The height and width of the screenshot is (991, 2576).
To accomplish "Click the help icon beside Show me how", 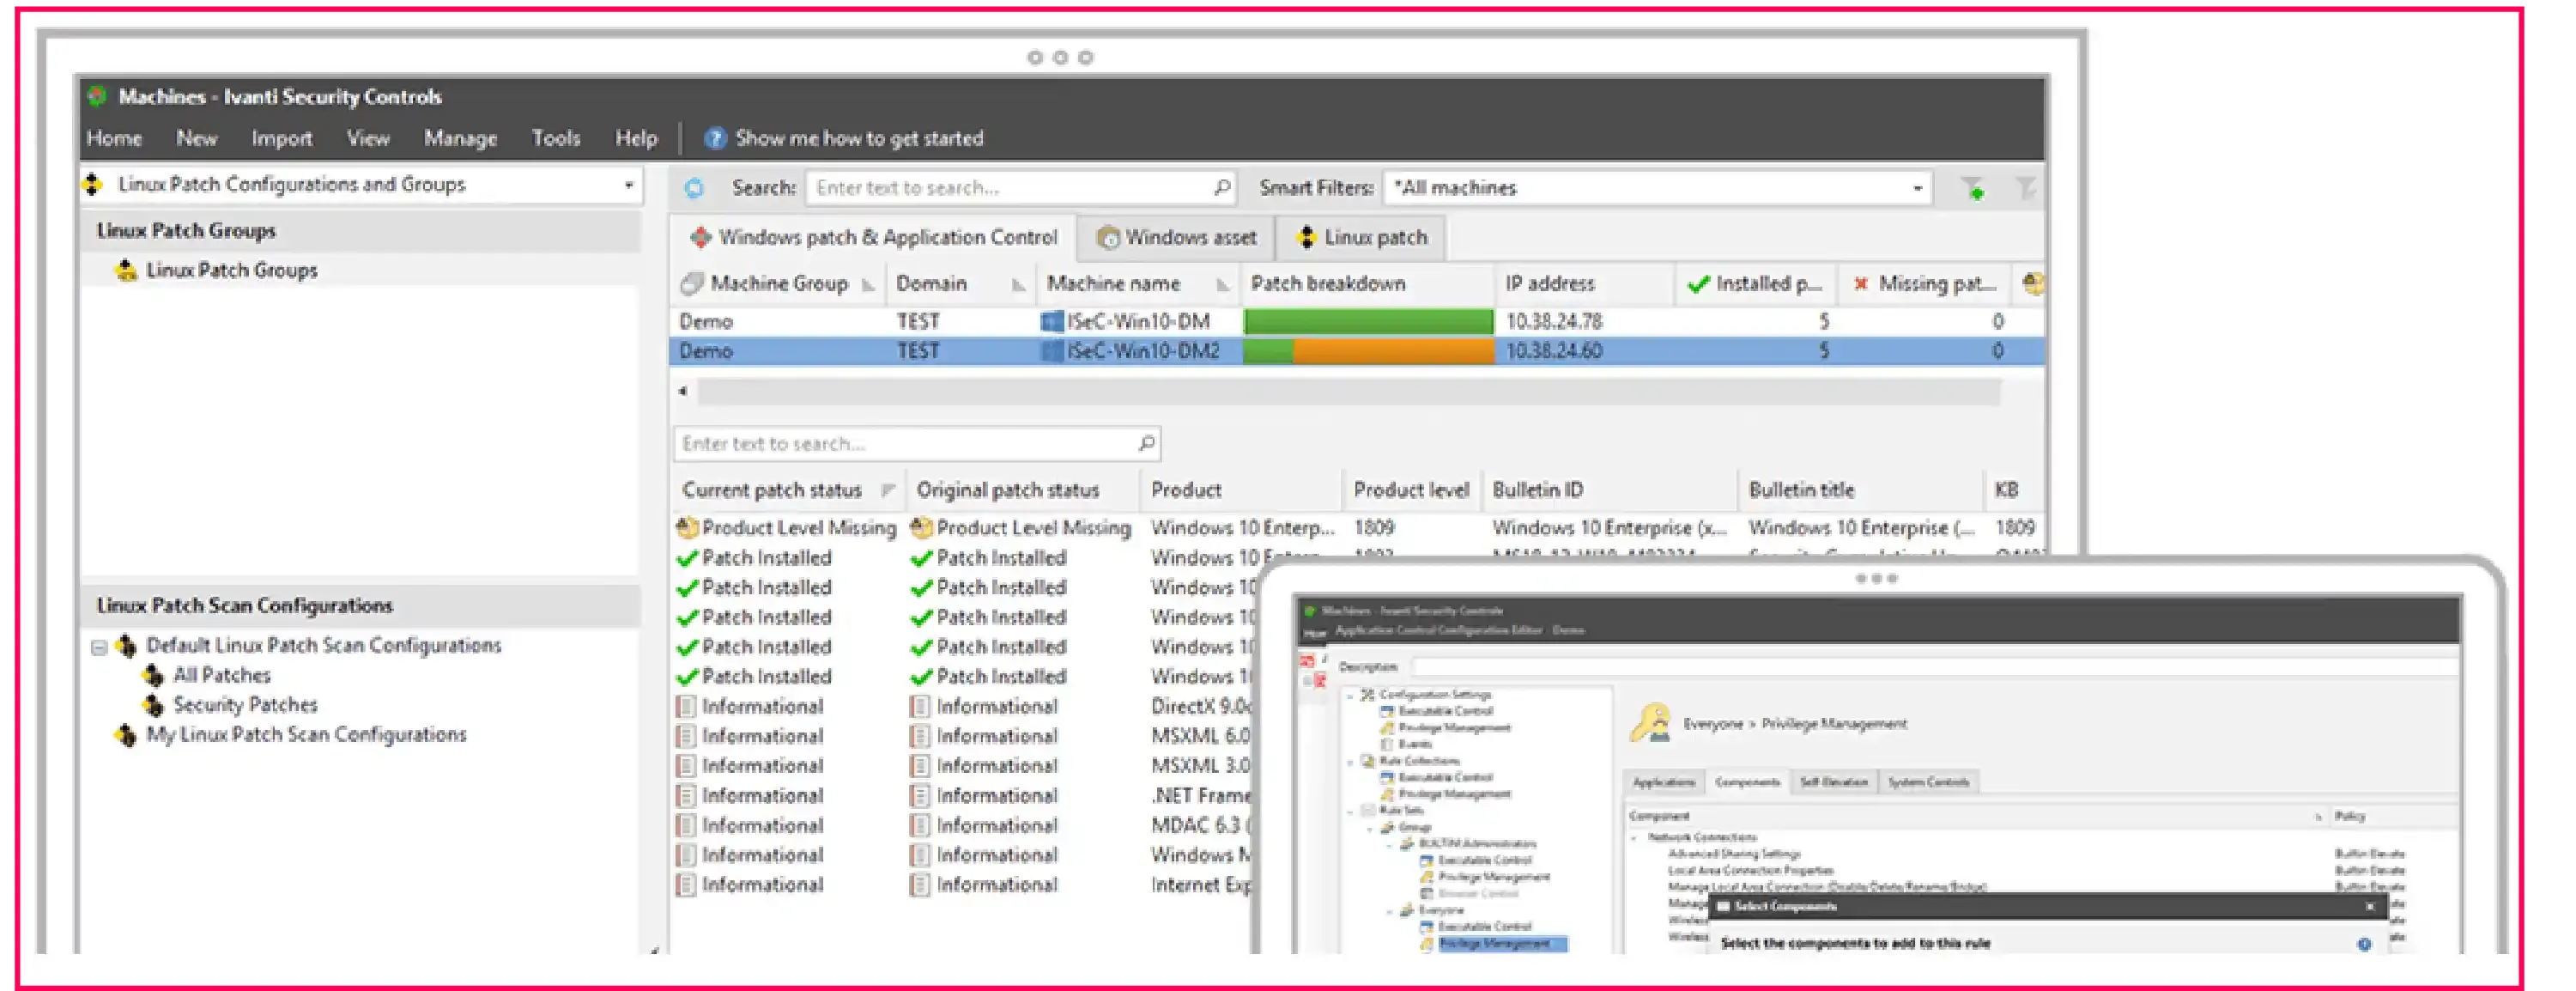I will (714, 138).
